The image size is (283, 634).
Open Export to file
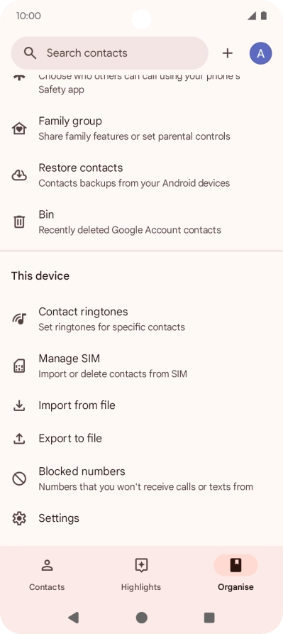click(x=141, y=439)
